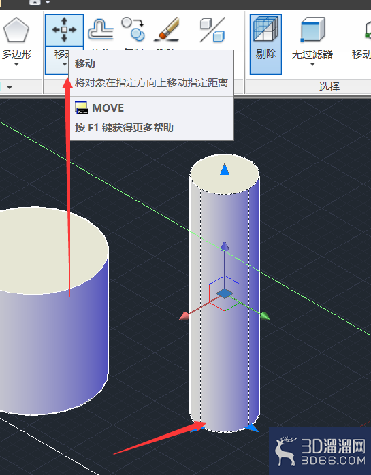Expand the panel arrow below Polygon
The width and height of the screenshot is (371, 475).
10,87
